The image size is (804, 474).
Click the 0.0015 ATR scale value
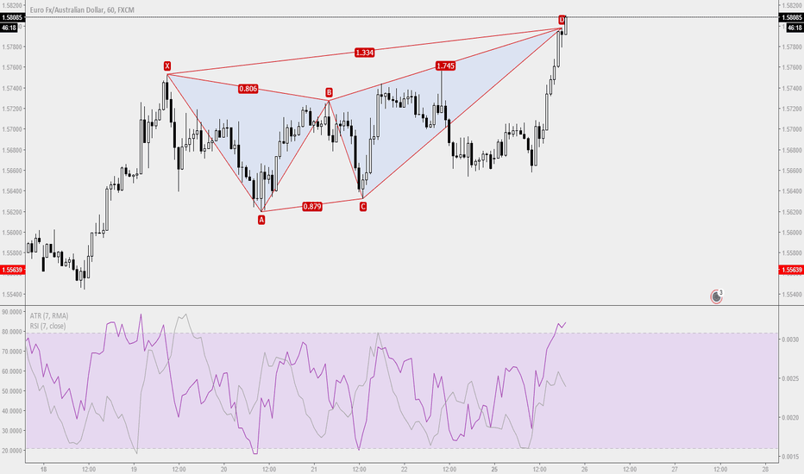click(790, 456)
